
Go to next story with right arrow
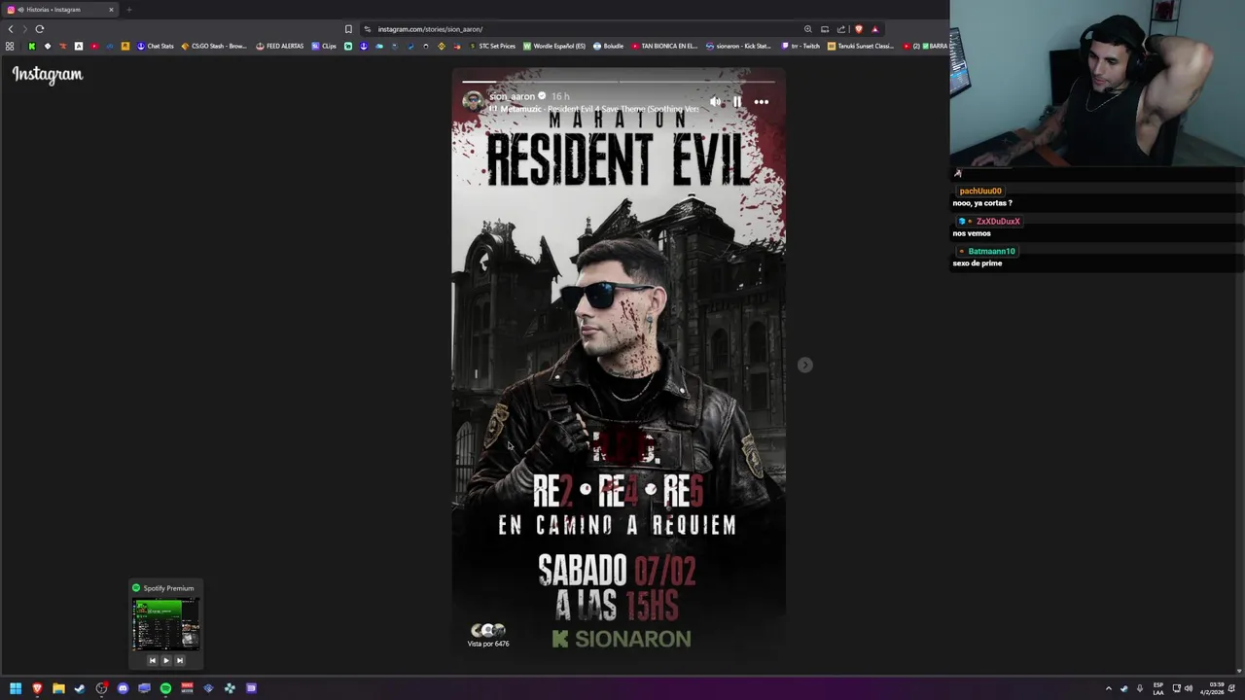pos(804,365)
